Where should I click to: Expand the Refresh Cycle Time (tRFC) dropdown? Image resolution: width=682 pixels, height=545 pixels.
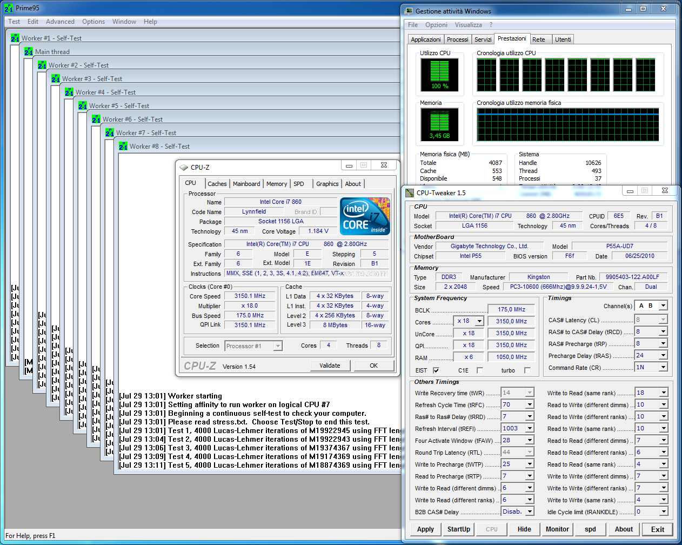pos(530,404)
